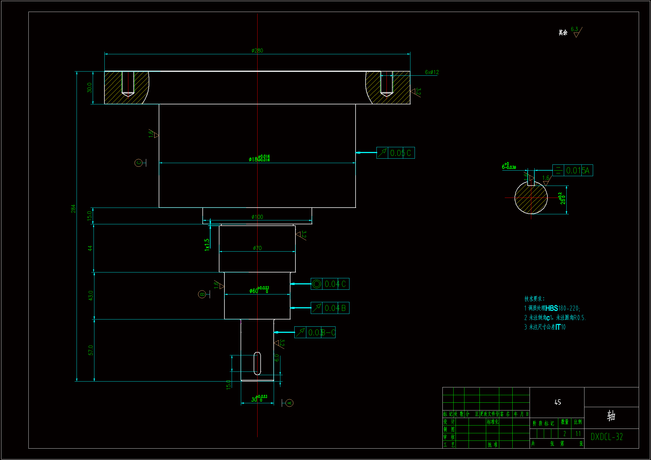Click the 1:1 scale value in the title block

[x=578, y=434]
